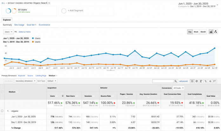The width and height of the screenshot is (221, 131).
Task: Toggle the Week chart interval
Action: click(x=197, y=32)
